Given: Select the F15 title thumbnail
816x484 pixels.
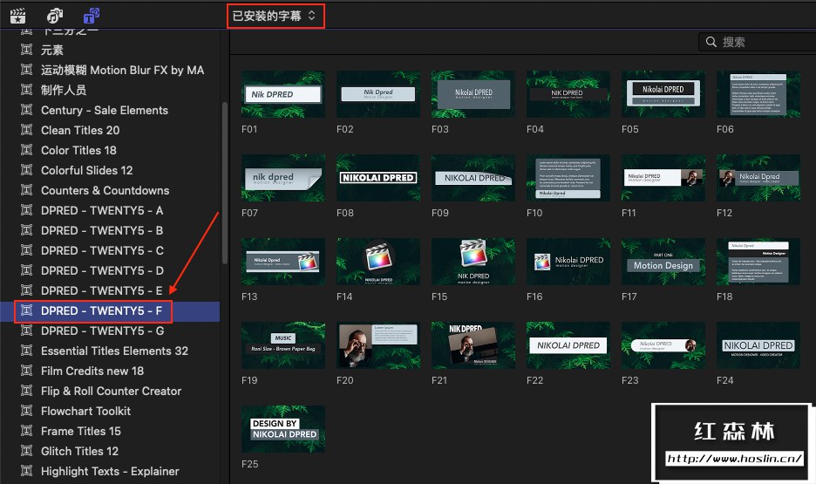Looking at the screenshot, I should (x=473, y=262).
